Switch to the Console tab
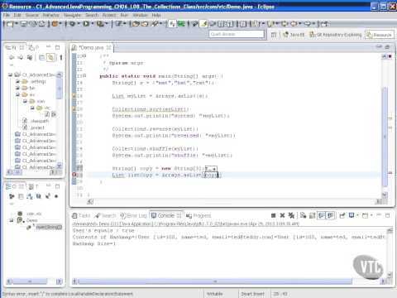This screenshot has width=397, height=298. [165, 215]
